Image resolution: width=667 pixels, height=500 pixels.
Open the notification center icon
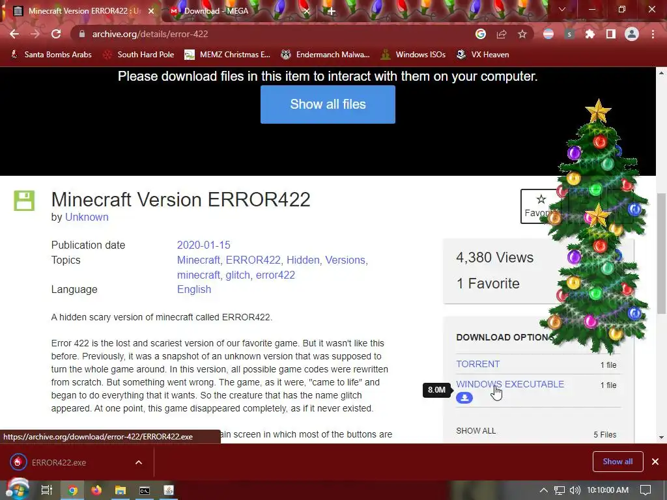[646, 490]
